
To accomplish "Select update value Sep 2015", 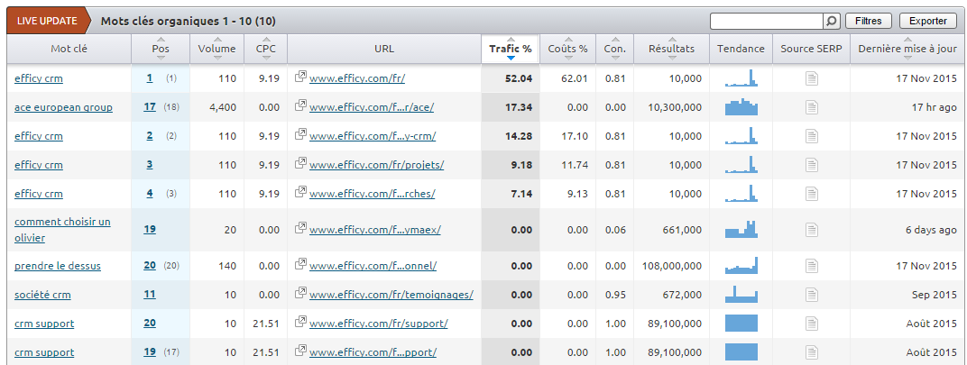I will (x=935, y=295).
